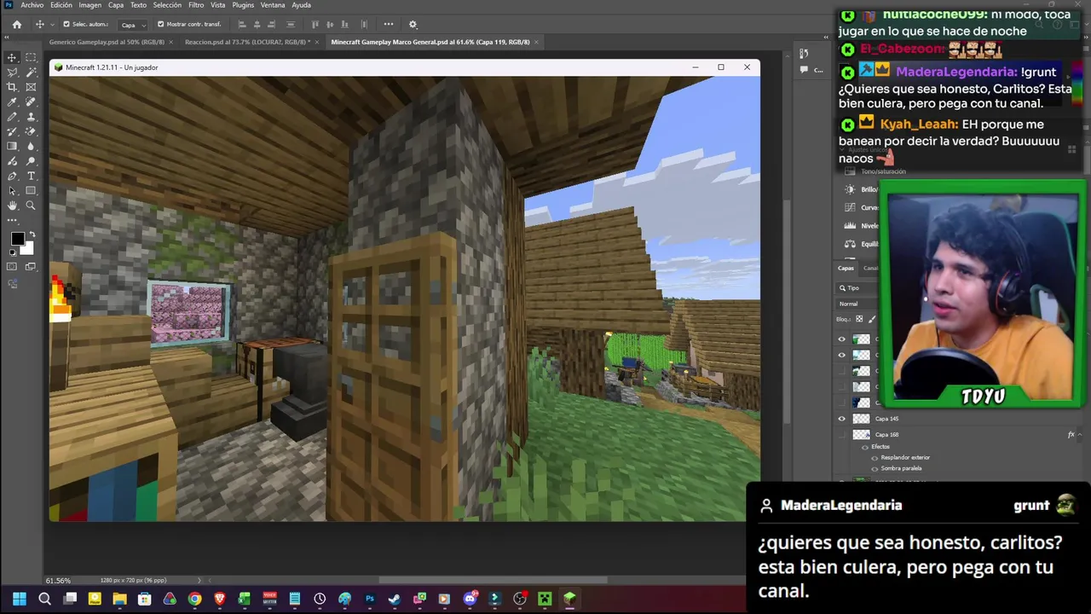
Task: Select the Zoom tool
Action: (31, 206)
